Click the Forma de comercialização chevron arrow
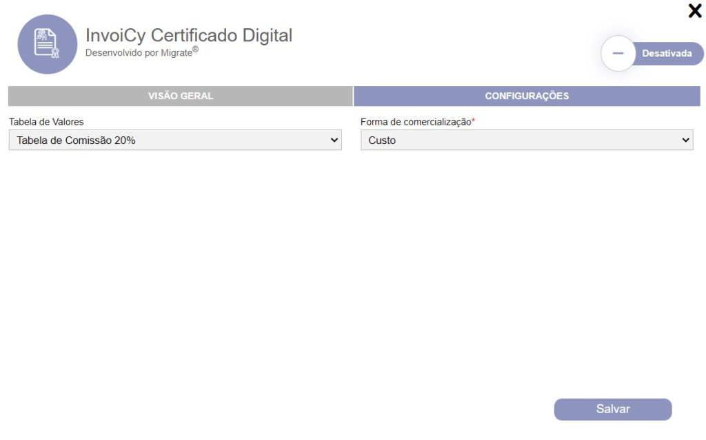This screenshot has width=706, height=440. coord(685,140)
